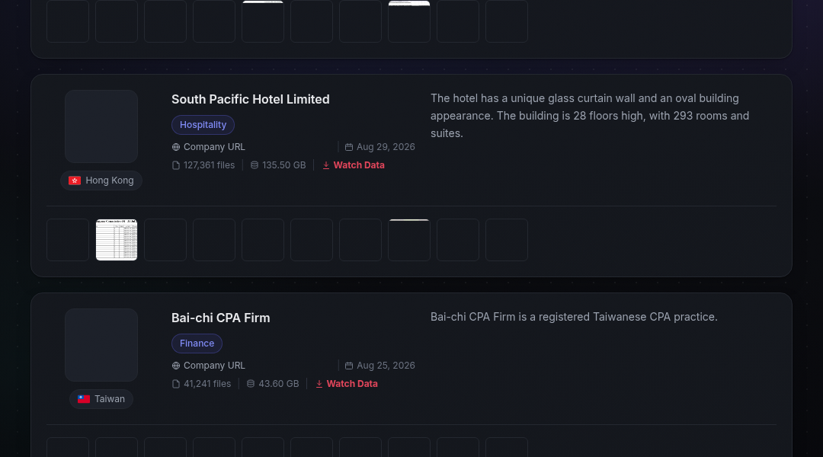Screen dimensions: 823x457
Task: Select the 43.60 GB size text
Action: coord(279,384)
